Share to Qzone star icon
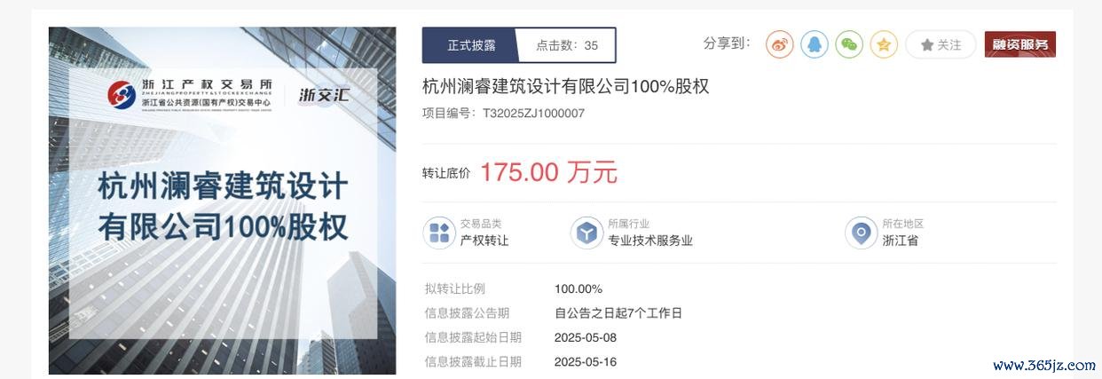1102x379 pixels. click(884, 44)
